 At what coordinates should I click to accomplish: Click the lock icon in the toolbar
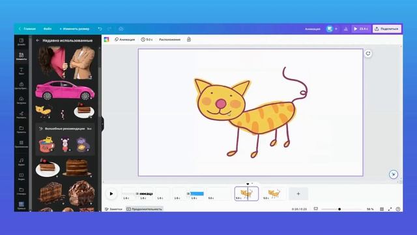(188, 39)
